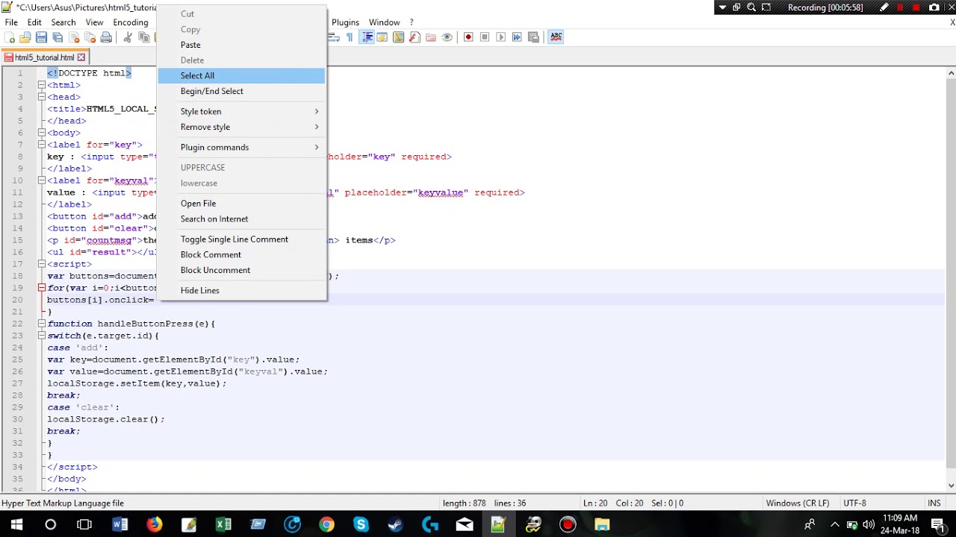
Task: Toggle the Indent Guide toolbar icon
Action: 366,37
